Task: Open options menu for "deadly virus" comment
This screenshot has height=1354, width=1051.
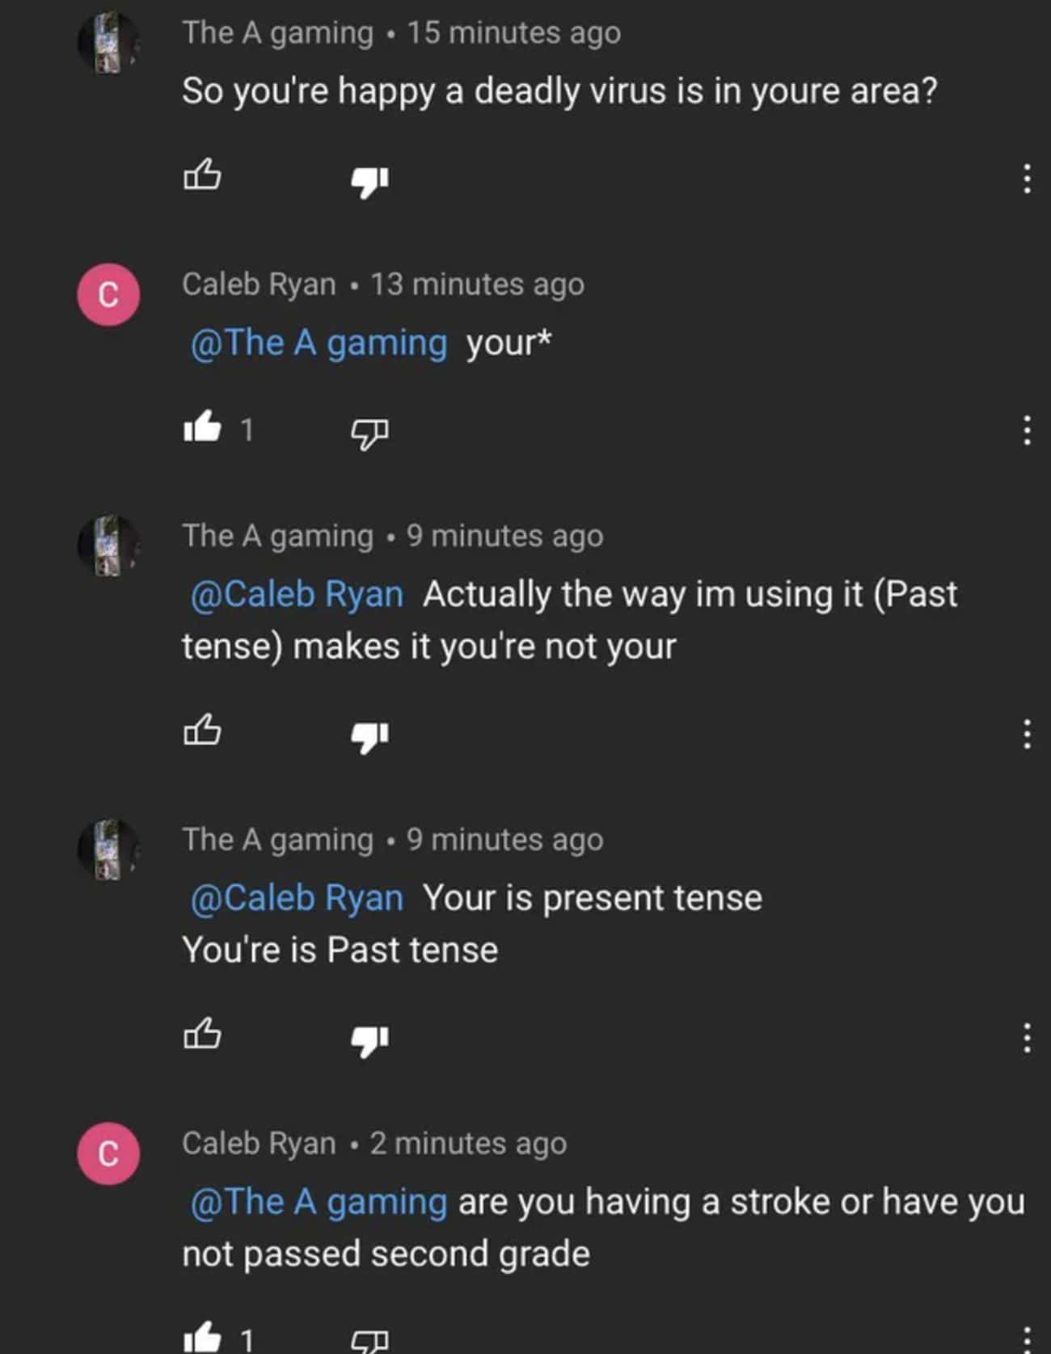Action: point(1027,179)
